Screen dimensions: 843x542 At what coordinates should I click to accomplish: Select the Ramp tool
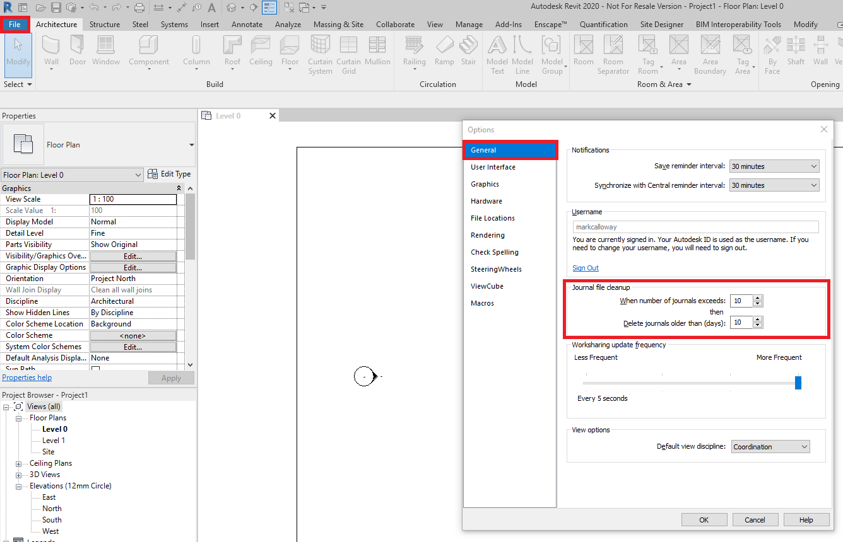tap(444, 50)
